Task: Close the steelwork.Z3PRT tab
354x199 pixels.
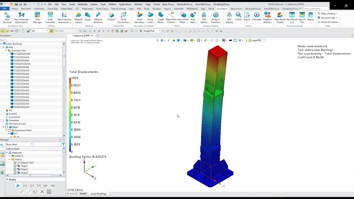Action: (x=92, y=36)
